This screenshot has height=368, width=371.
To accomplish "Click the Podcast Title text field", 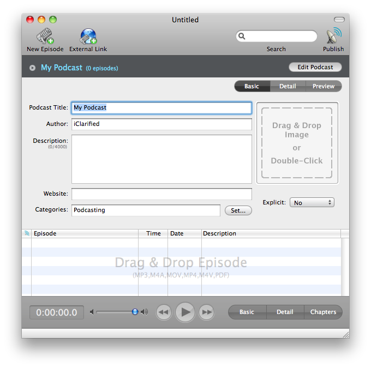I will click(161, 108).
